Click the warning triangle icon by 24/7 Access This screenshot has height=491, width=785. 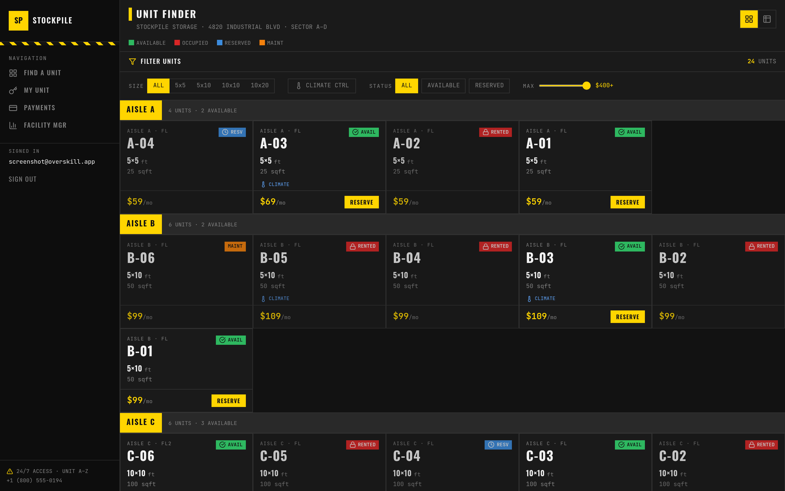10,471
